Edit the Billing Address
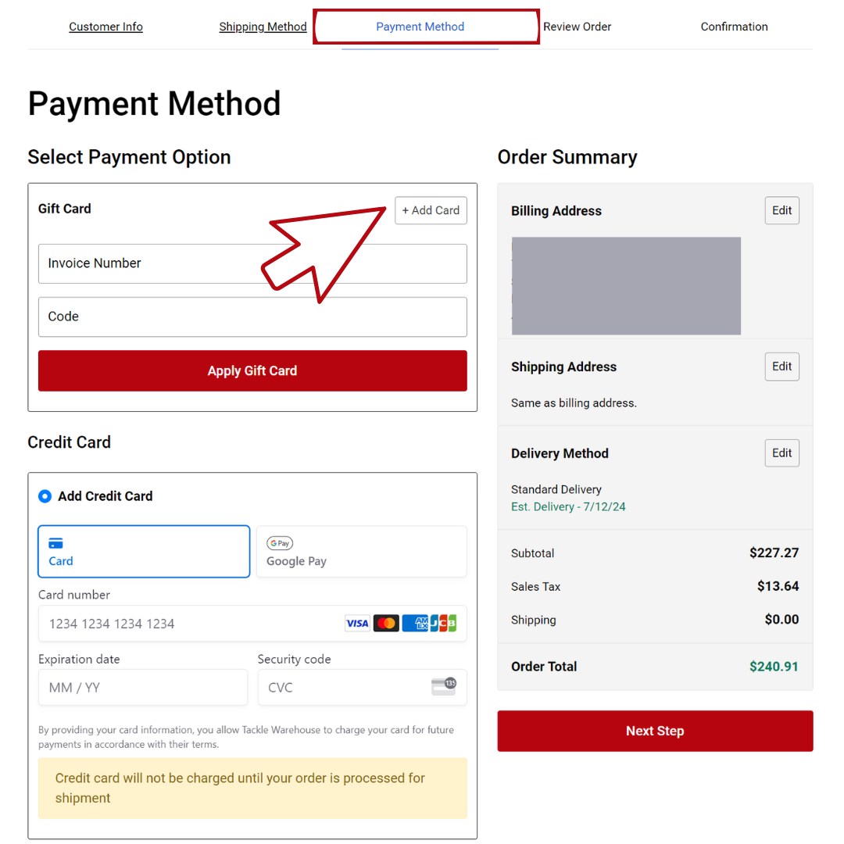The height and width of the screenshot is (844, 844). pos(781,210)
